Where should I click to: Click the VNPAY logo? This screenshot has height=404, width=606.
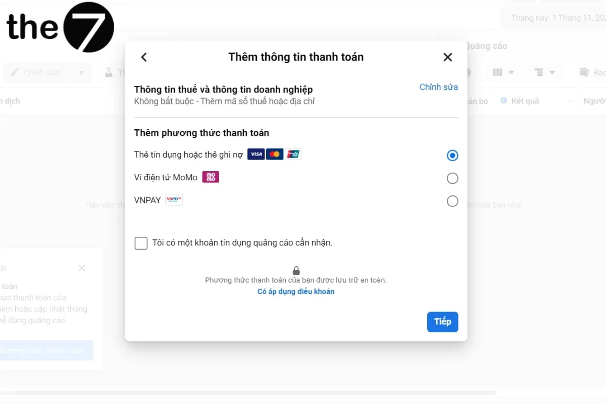point(174,200)
